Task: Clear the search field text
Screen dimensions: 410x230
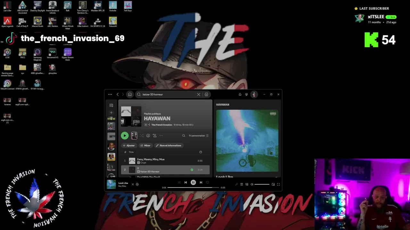Action: click(x=199, y=95)
